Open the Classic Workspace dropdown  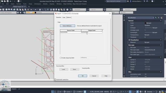8,13
